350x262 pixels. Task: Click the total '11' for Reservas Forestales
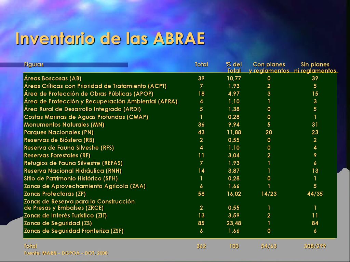click(x=201, y=155)
